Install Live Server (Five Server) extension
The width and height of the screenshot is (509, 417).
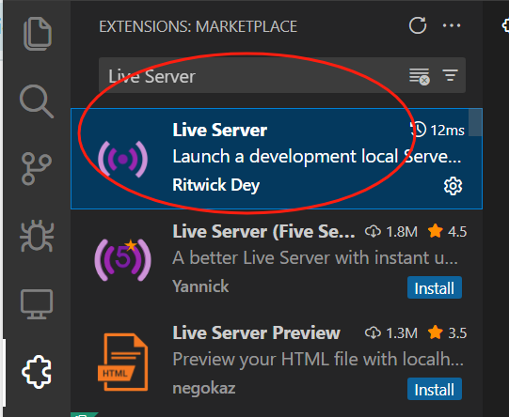(x=435, y=287)
